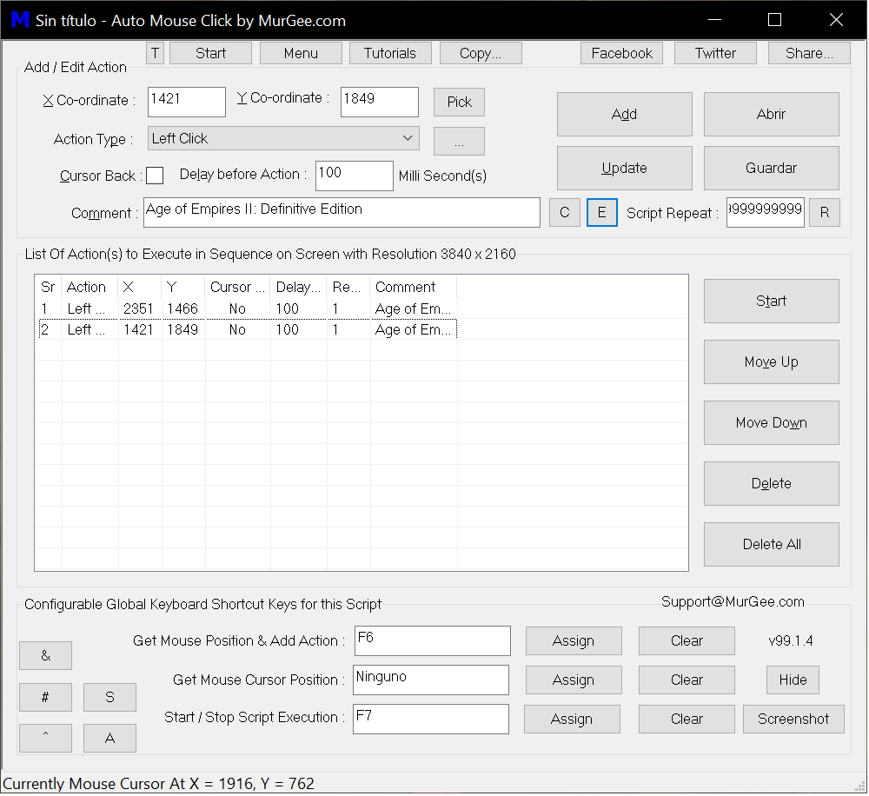Click the Share... button
The height and width of the screenshot is (796, 869).
point(809,53)
